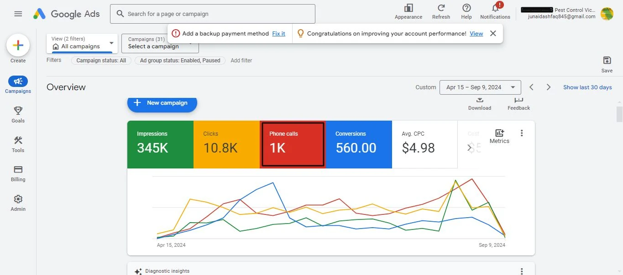623x275 pixels.
Task: Expand the Select a campaign dropdown
Action: 160,43
